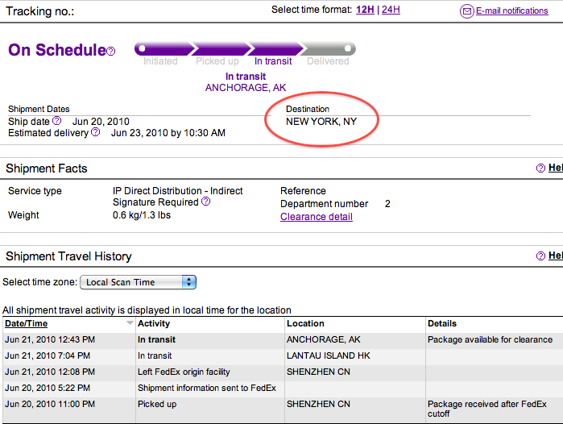
Task: Click help icon beside Signature Required
Action: point(205,202)
